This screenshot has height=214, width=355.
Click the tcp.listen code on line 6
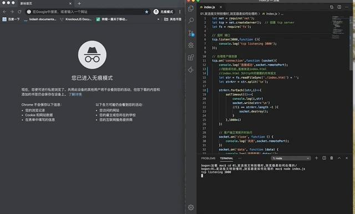236,39
